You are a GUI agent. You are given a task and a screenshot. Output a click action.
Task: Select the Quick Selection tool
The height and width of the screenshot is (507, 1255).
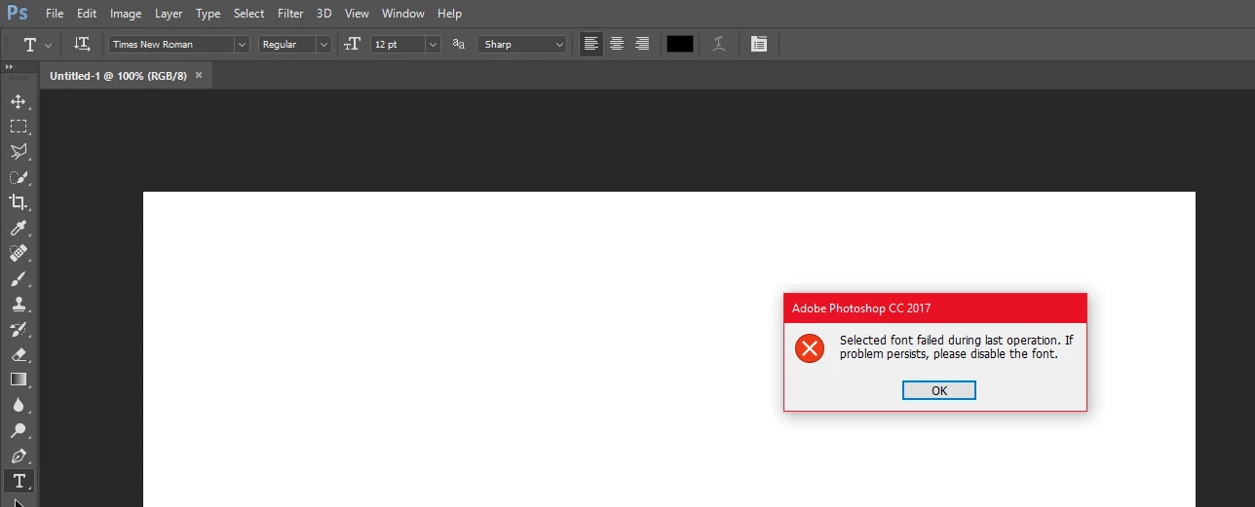tap(18, 177)
